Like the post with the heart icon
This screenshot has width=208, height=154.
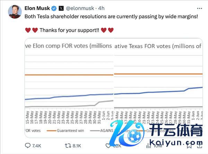click(x=108, y=146)
